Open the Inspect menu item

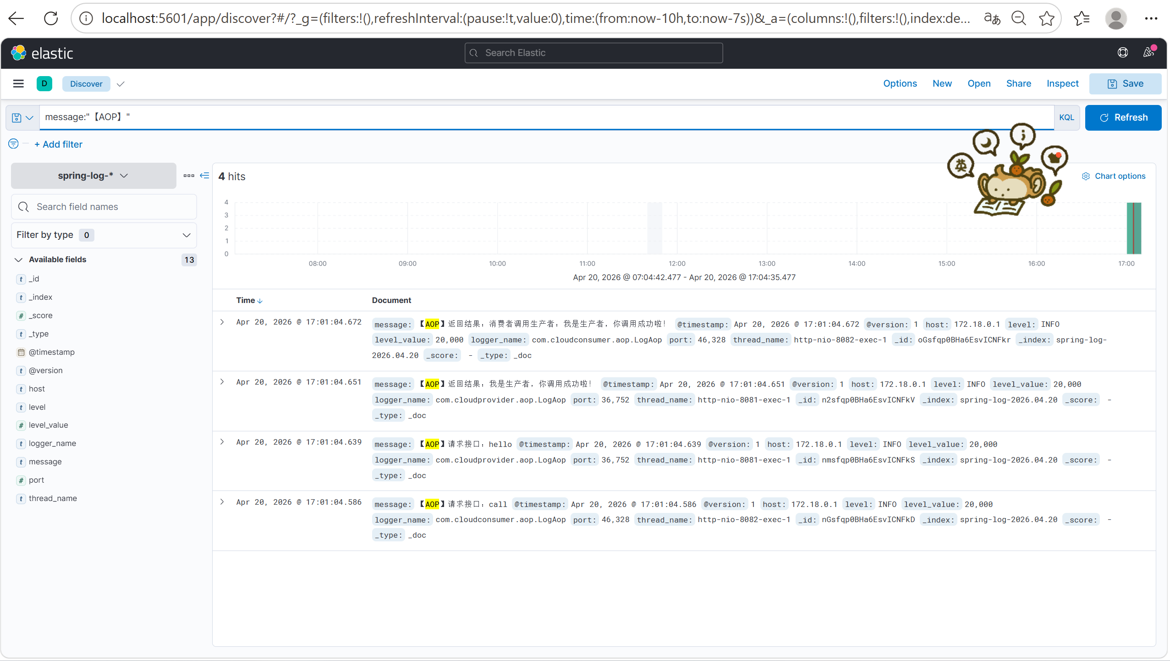point(1062,83)
